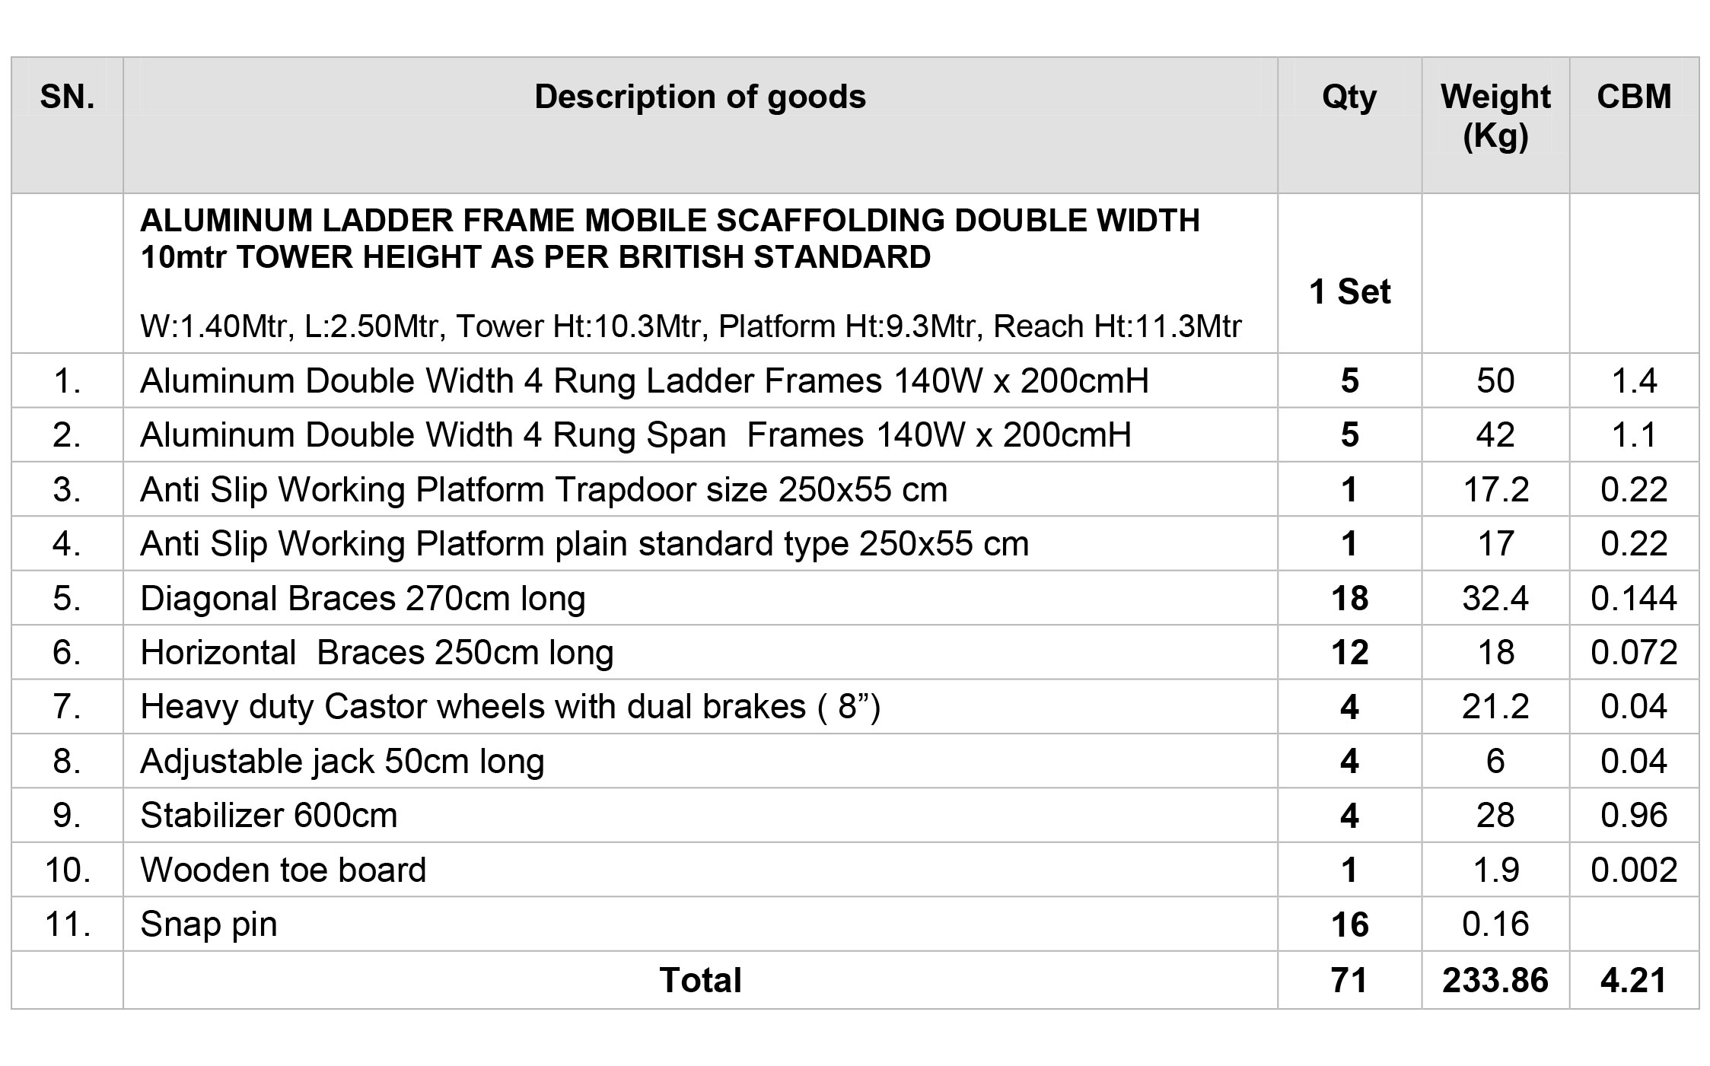Click Diagonal Braces quantity 18
1710x1066 pixels.
[1349, 598]
